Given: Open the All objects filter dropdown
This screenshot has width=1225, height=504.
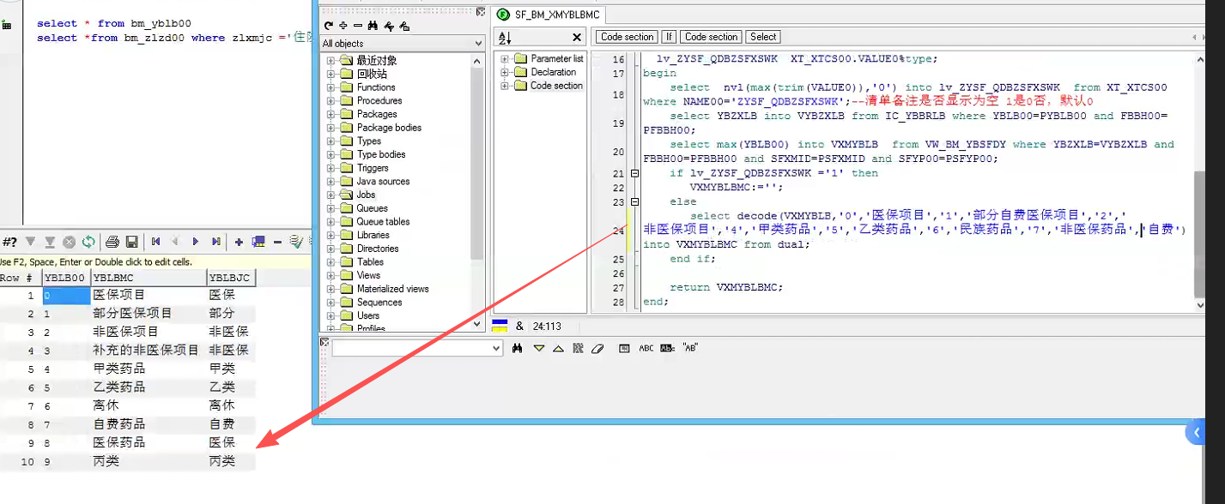Looking at the screenshot, I should (478, 43).
